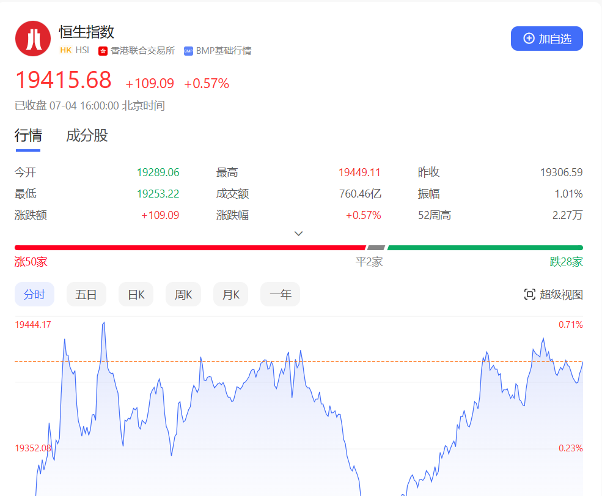Click the 恒生指数 title text

coord(87,32)
